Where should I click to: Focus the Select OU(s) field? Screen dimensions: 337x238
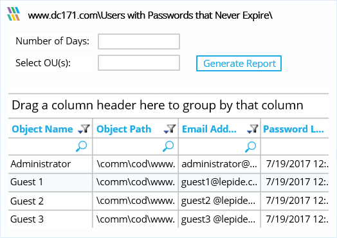[139, 63]
